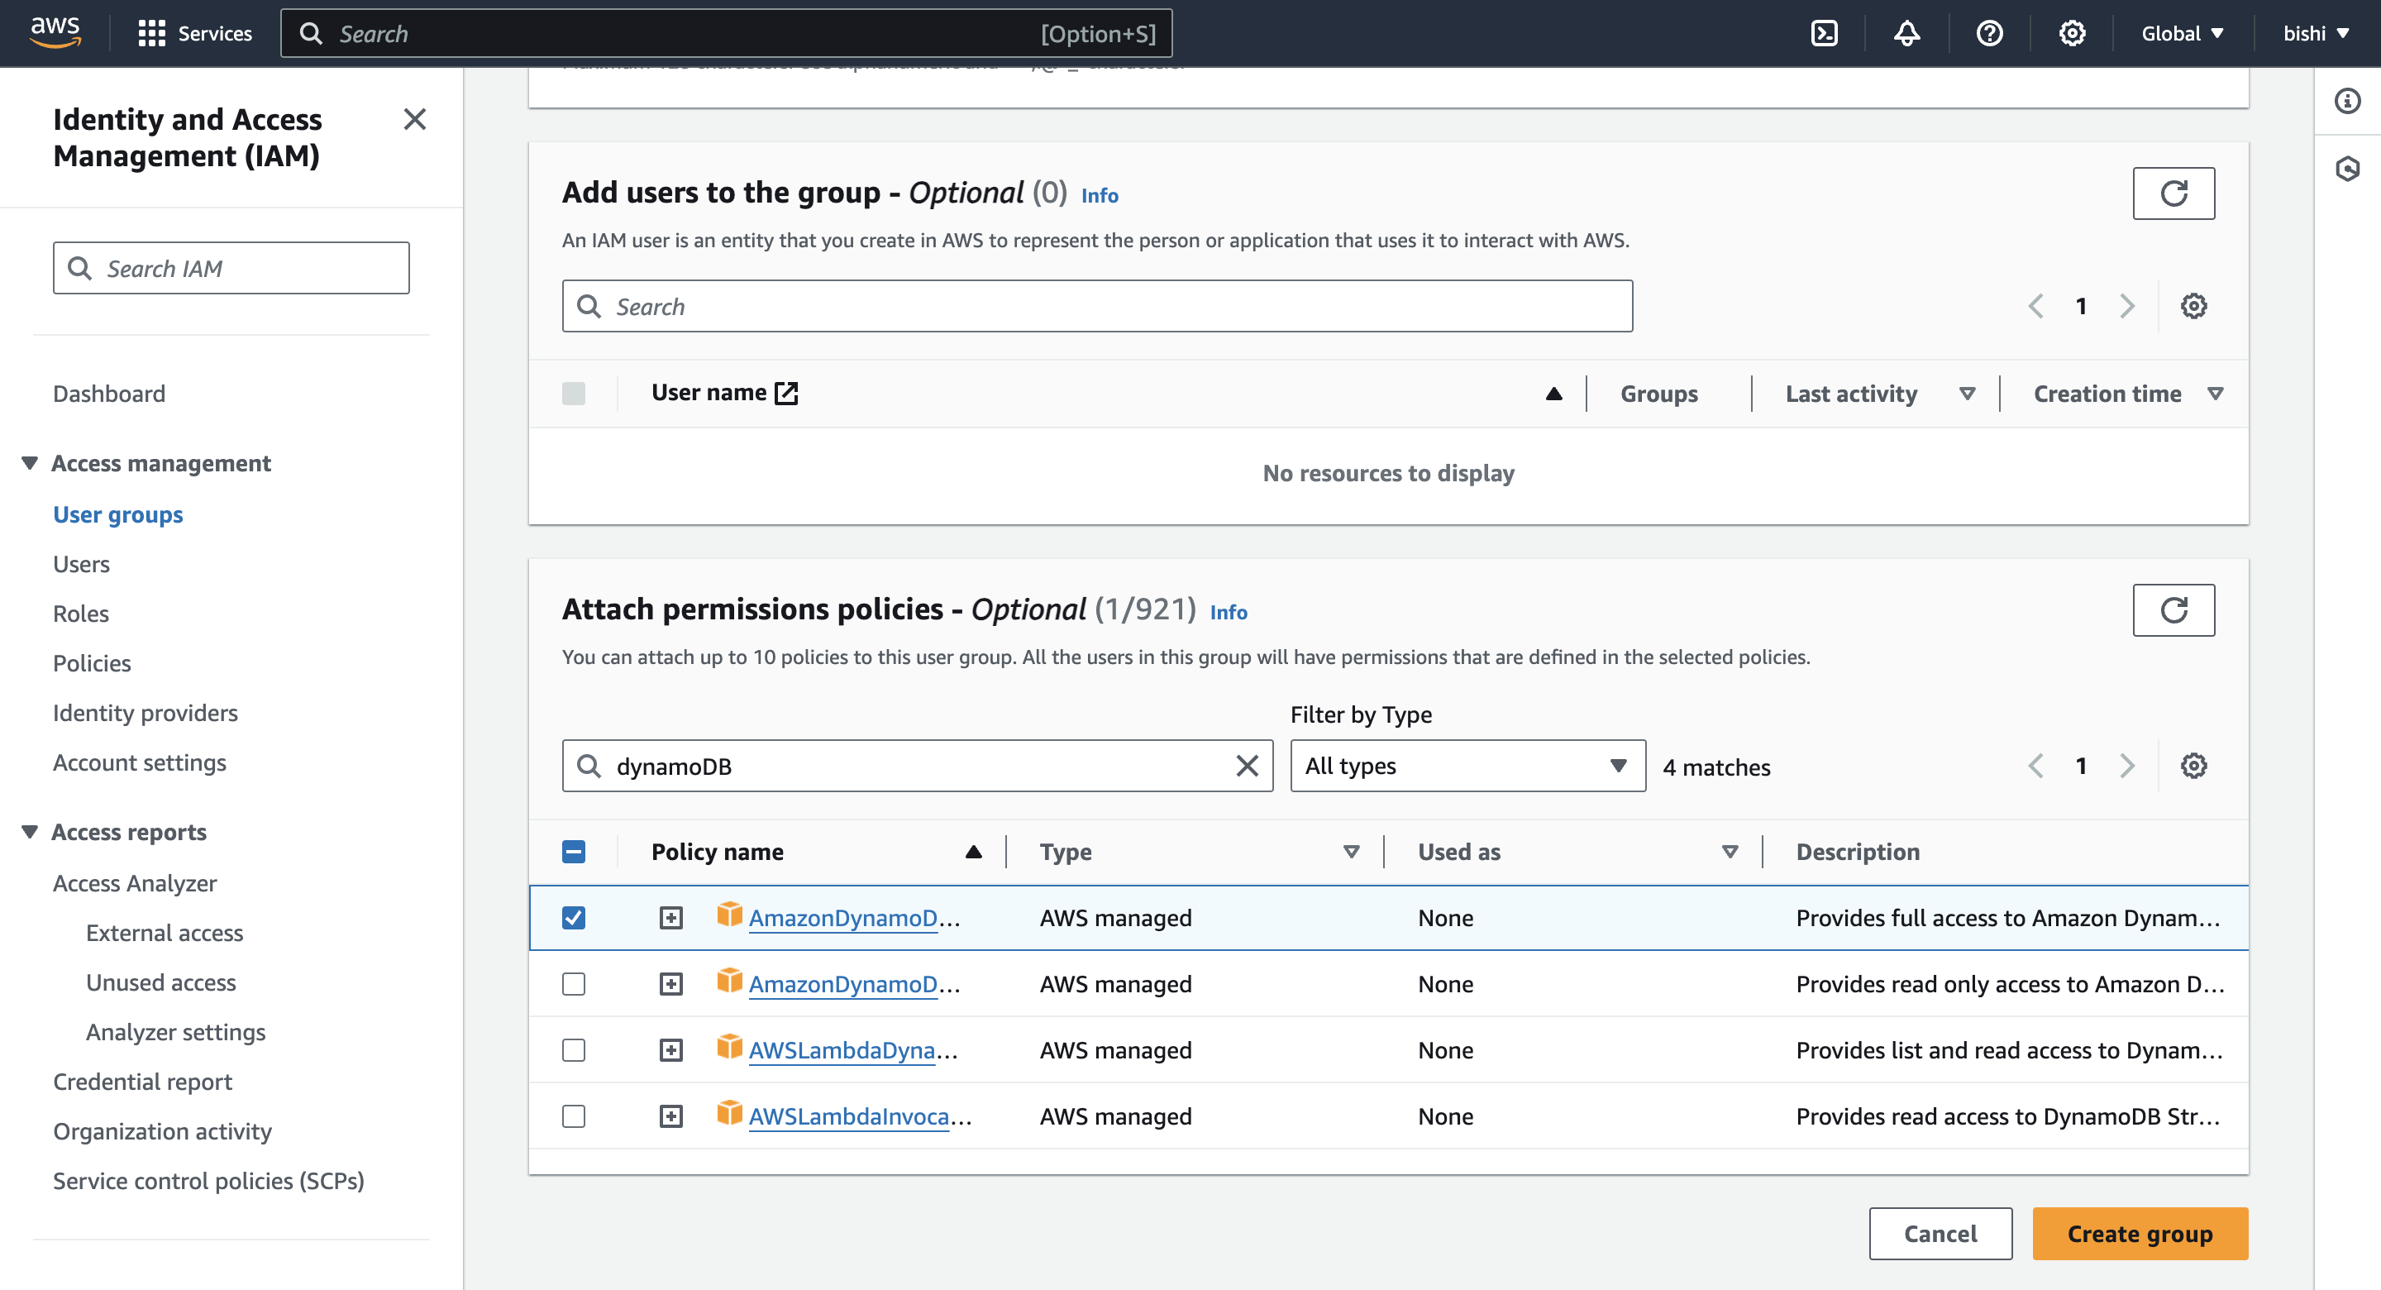The image size is (2381, 1290).
Task: Open the Info link for permissions policies
Action: [x=1229, y=612]
